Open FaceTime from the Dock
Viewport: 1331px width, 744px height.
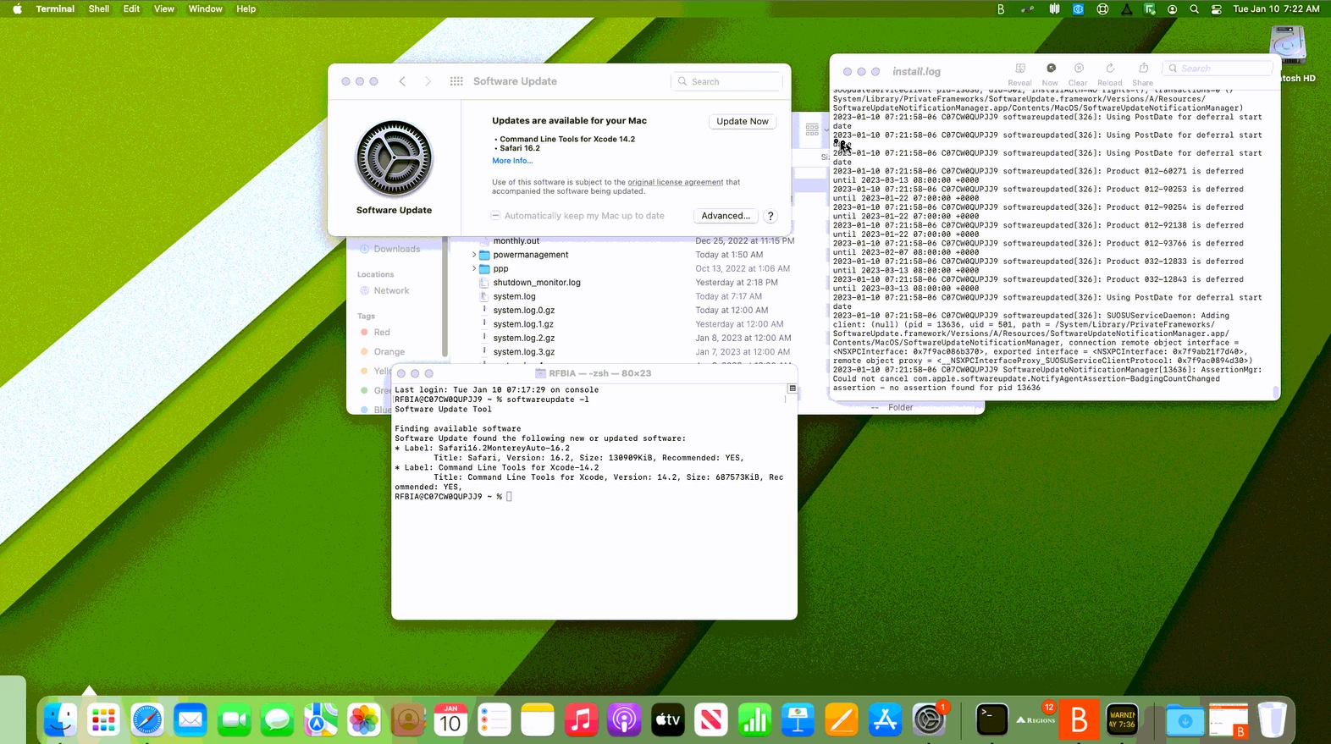point(234,720)
